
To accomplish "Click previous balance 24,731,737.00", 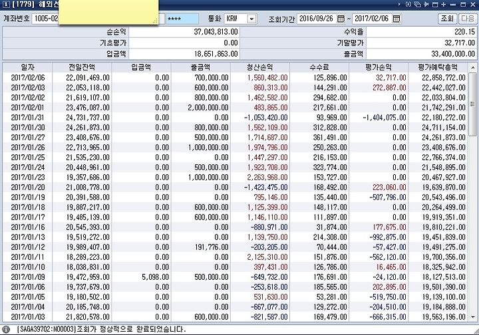I will 88,118.
